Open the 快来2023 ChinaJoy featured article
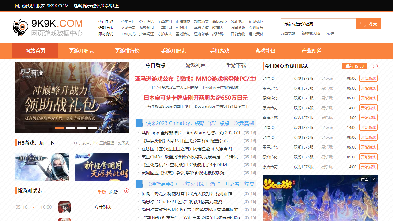The height and width of the screenshot is (221, 393). coord(200,123)
